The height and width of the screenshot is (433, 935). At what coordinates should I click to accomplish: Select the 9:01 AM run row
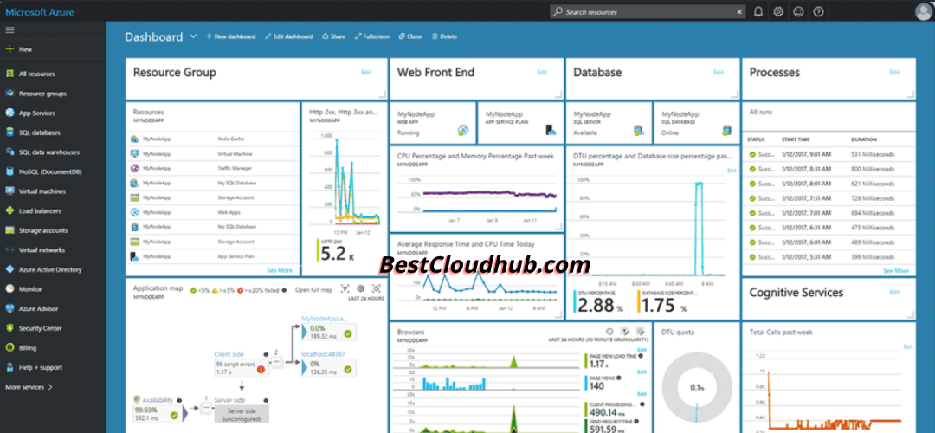click(829, 154)
